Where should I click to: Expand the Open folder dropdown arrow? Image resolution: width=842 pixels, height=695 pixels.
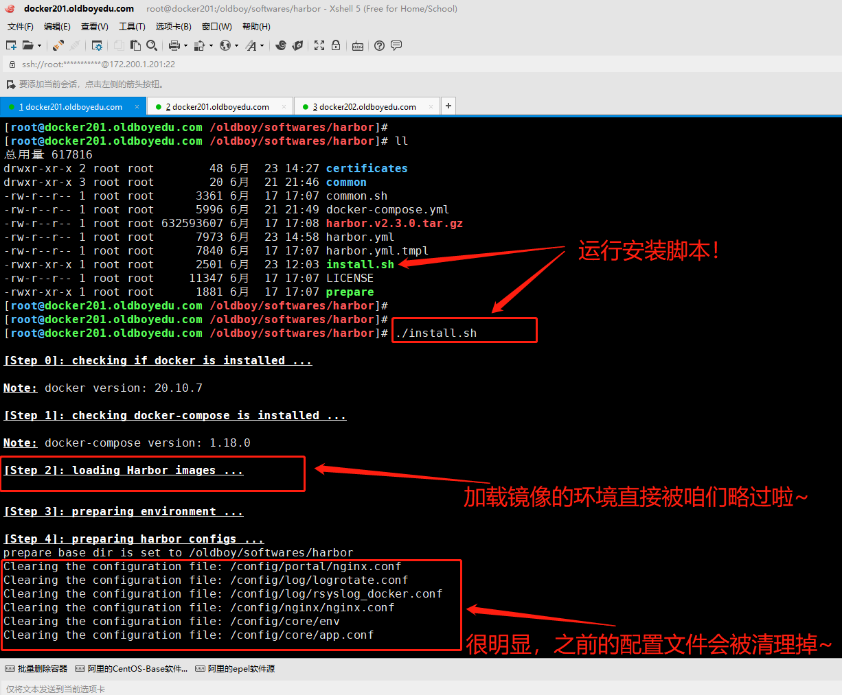(x=39, y=46)
